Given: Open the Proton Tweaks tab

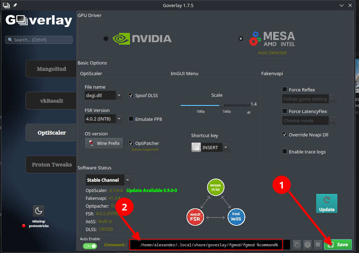Looking at the screenshot, I should click(x=51, y=164).
